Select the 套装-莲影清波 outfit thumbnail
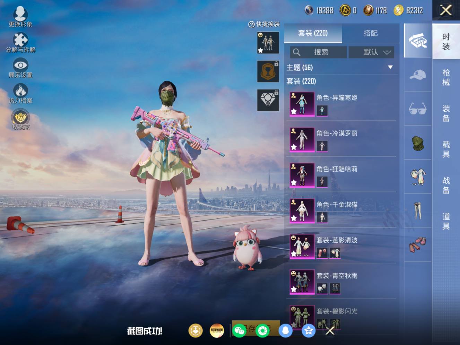 coord(302,247)
